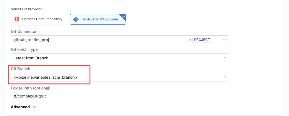
Task: Focus the Folder Path field with tf/complexOutput
Action: pos(119,96)
